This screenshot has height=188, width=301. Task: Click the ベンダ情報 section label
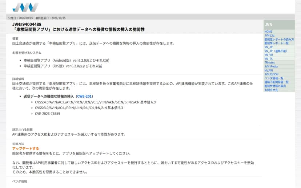[x=20, y=181]
